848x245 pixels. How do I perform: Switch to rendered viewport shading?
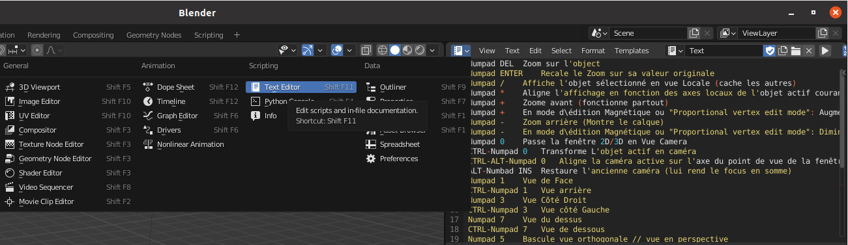(420, 50)
